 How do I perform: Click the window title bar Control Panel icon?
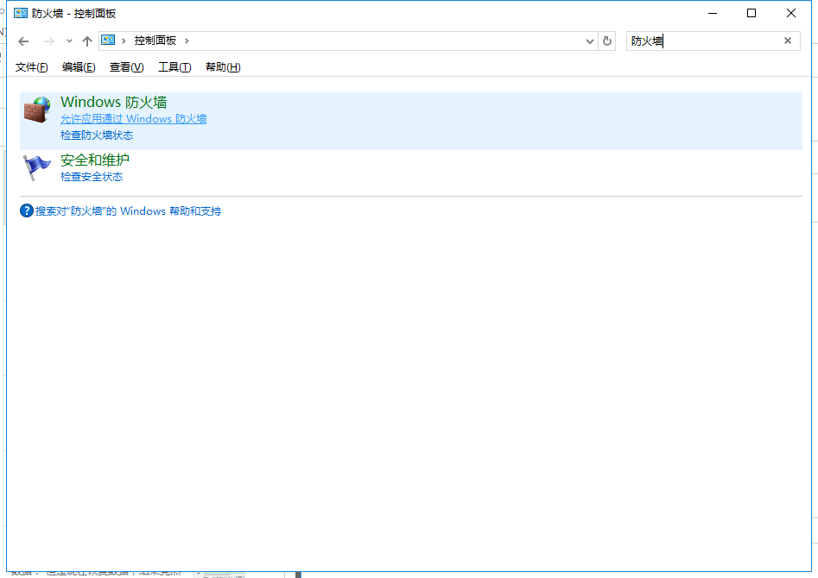[x=21, y=13]
